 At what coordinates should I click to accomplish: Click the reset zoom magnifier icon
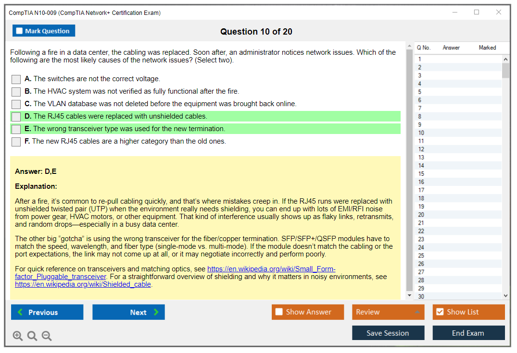(x=32, y=336)
